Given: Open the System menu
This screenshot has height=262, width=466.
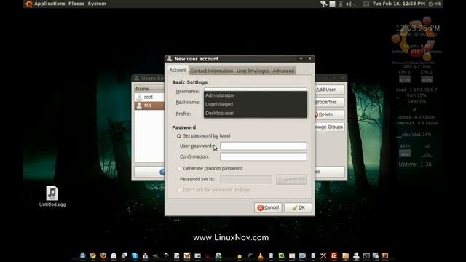Looking at the screenshot, I should click(x=97, y=4).
